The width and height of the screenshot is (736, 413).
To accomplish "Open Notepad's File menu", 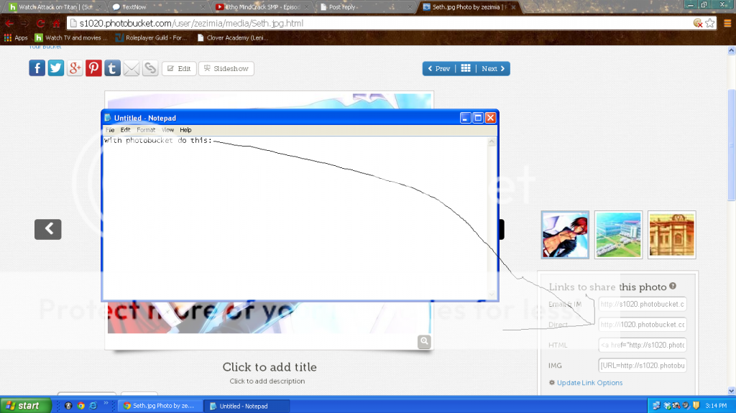I will 110,130.
